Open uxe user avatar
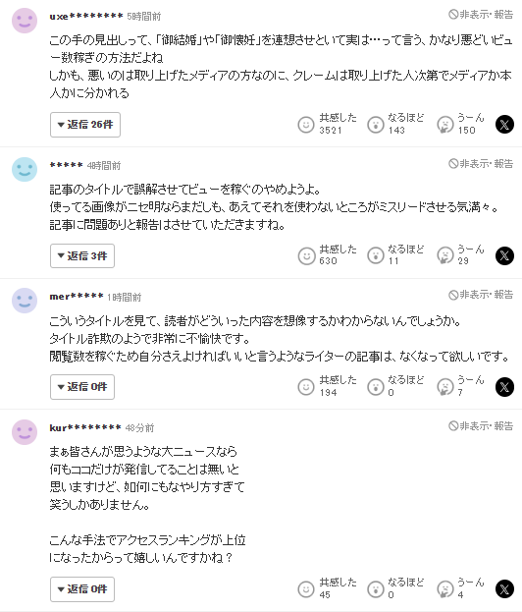This screenshot has width=522, height=612. (25, 21)
